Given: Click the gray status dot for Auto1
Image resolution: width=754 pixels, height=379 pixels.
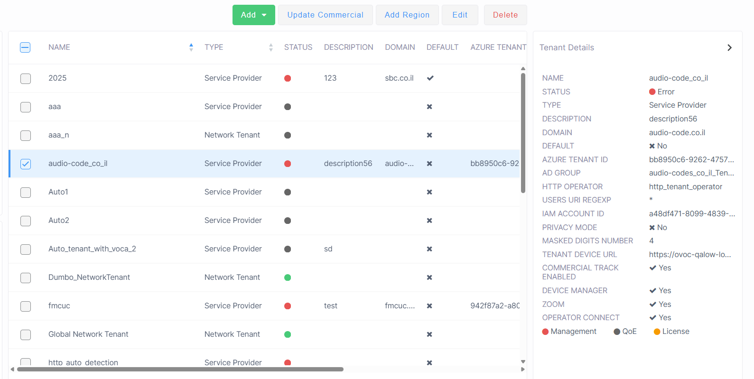Looking at the screenshot, I should pyautogui.click(x=288, y=192).
